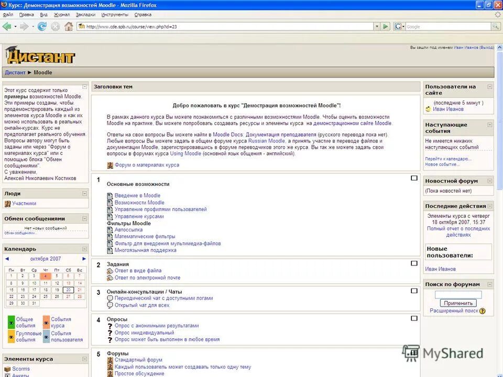Click the user face icon beside Иван Иванов
Image resolution: width=503 pixels, height=377 pixels.
click(x=428, y=109)
